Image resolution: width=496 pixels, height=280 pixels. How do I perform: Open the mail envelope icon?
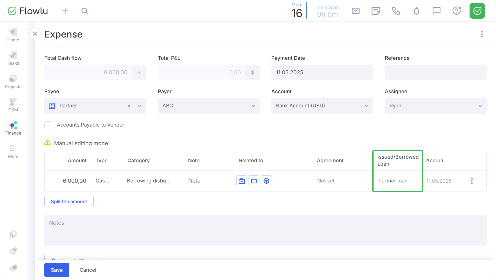coord(355,11)
